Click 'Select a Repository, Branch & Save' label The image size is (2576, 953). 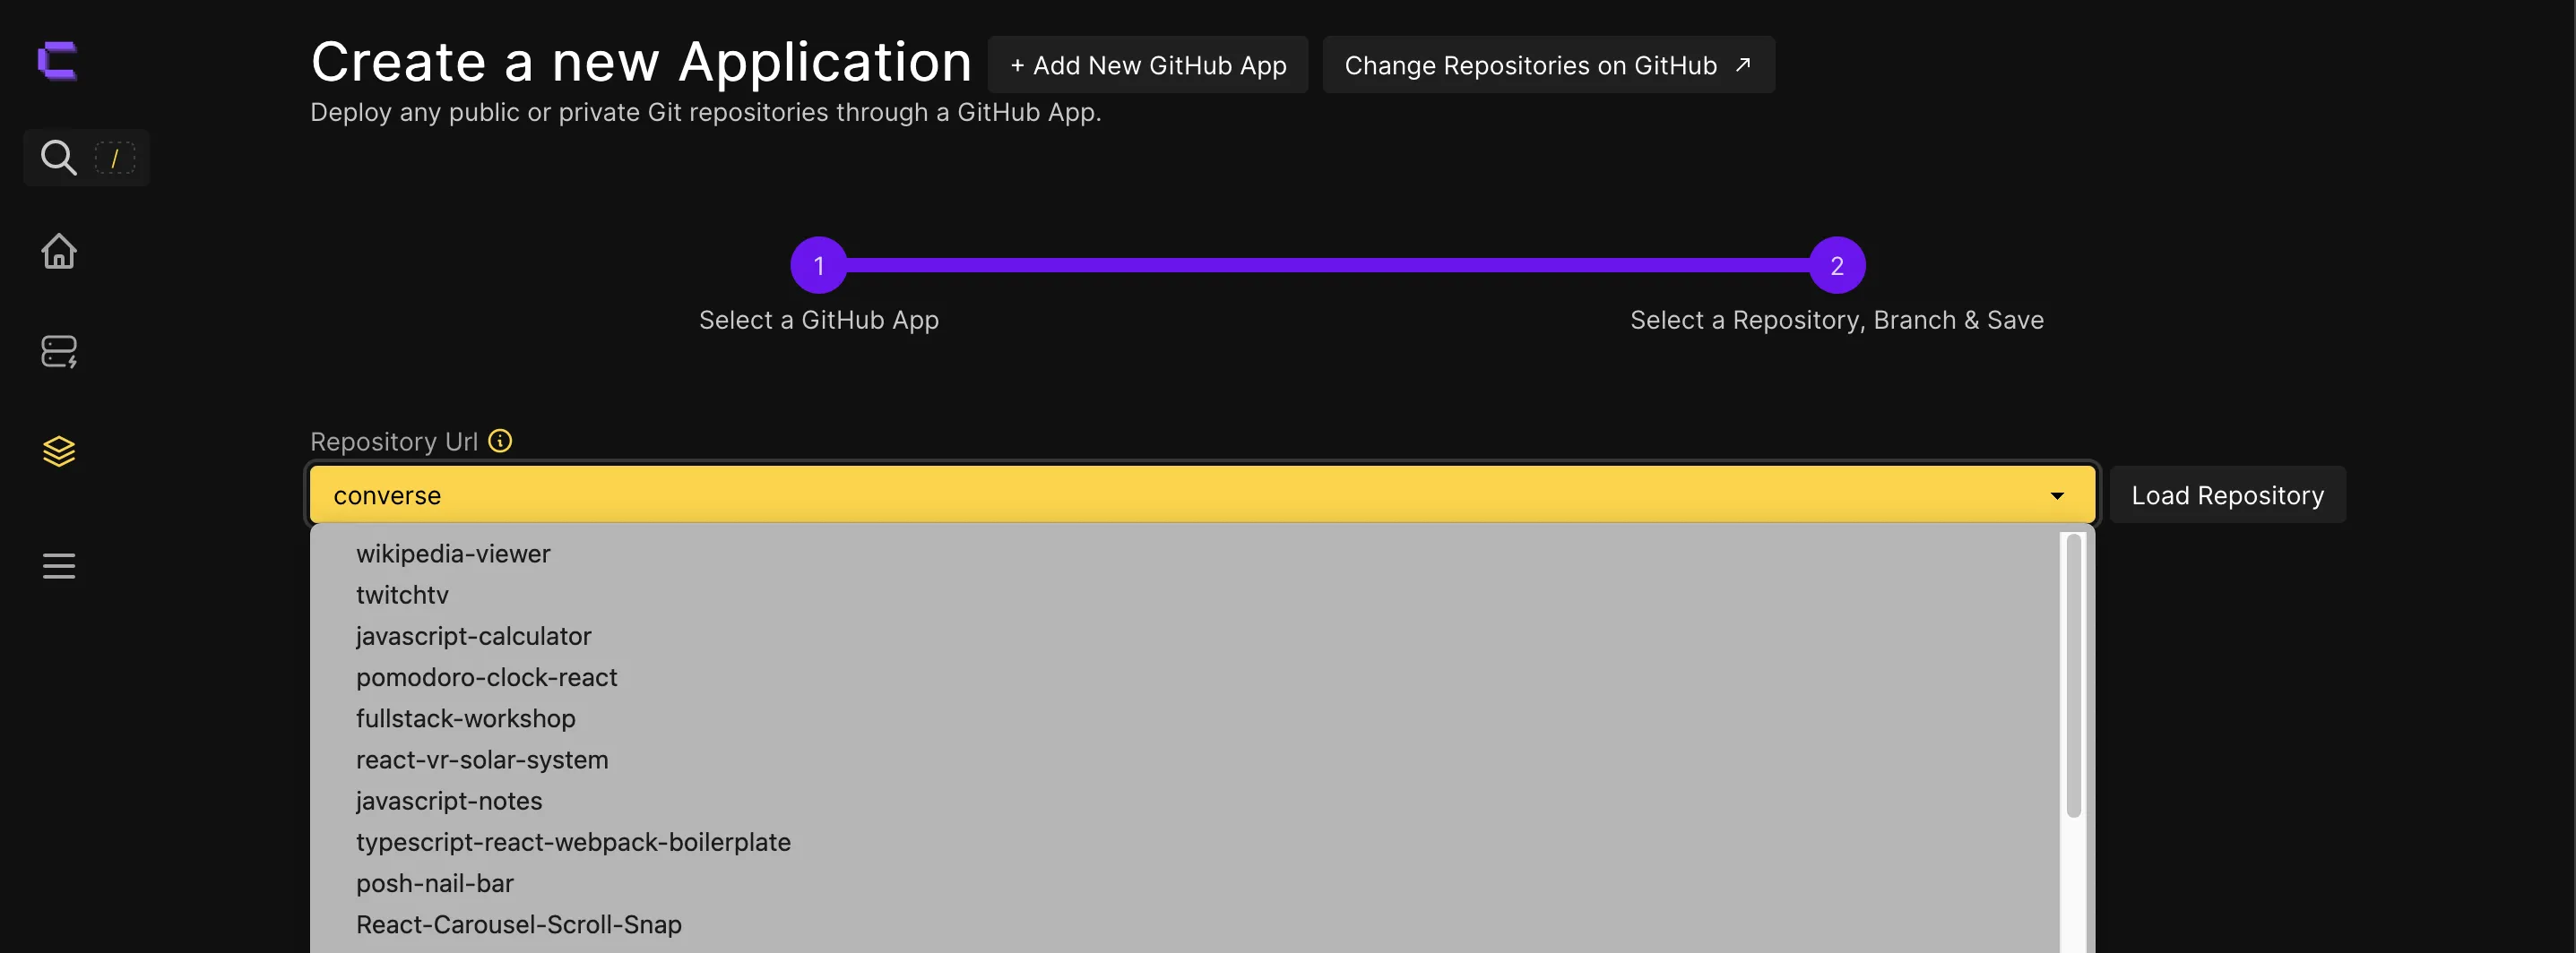pos(1837,320)
